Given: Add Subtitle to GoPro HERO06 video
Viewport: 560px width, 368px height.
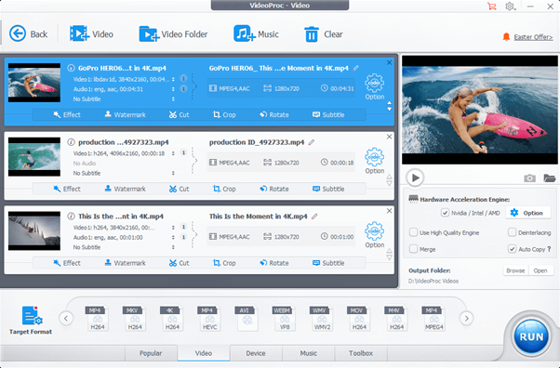Looking at the screenshot, I should point(328,114).
